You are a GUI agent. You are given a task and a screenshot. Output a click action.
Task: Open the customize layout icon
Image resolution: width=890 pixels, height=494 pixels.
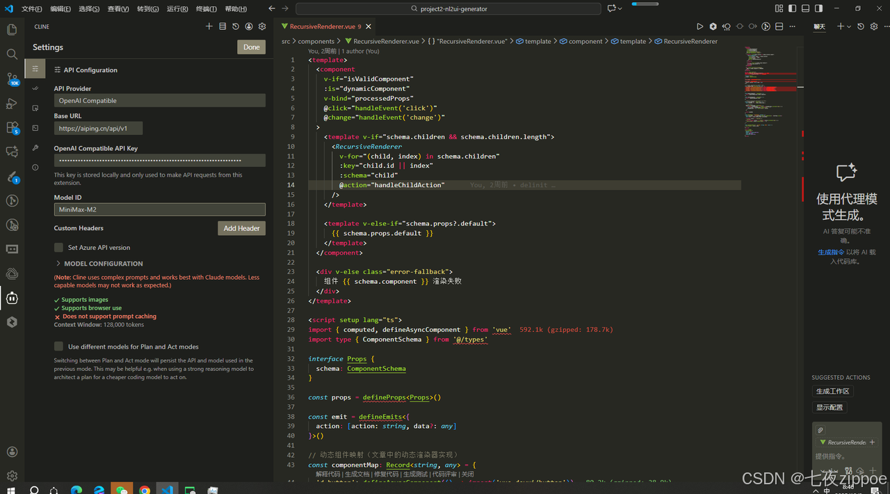(x=779, y=8)
